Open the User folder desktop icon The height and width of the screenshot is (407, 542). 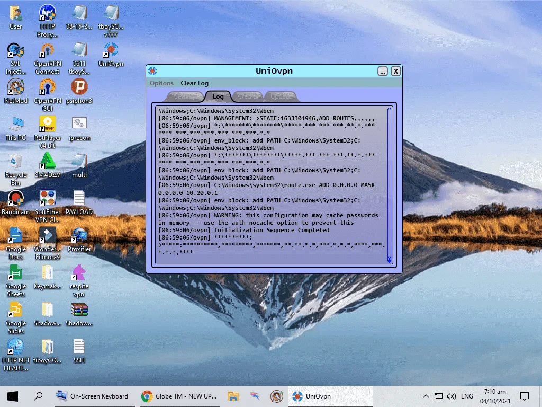[x=15, y=17]
